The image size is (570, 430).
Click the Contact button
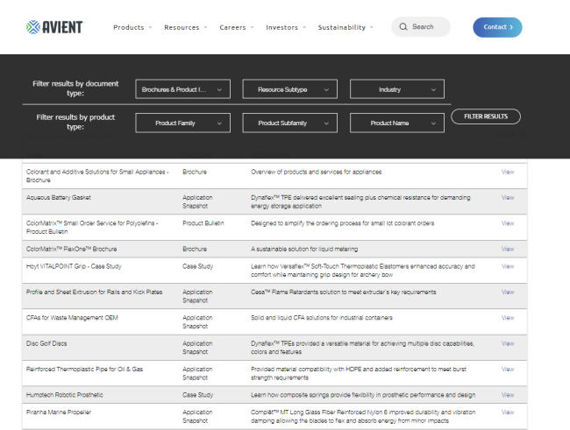click(497, 27)
